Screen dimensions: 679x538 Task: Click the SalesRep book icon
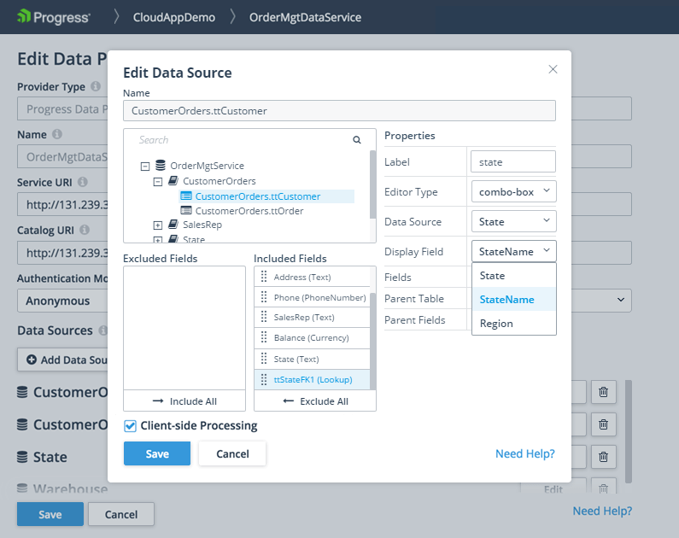pos(173,225)
